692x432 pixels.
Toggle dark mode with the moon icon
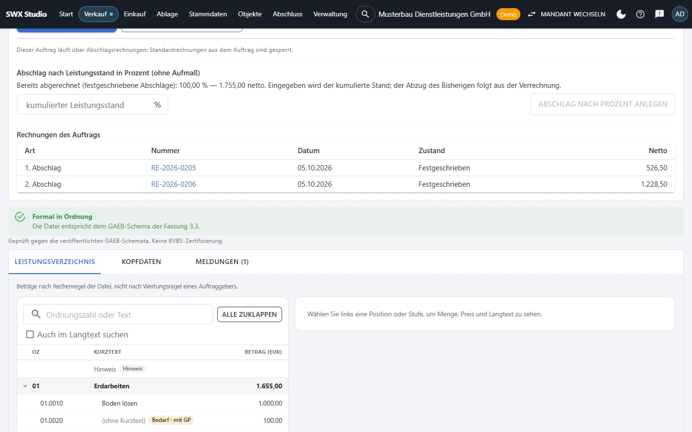pyautogui.click(x=621, y=14)
